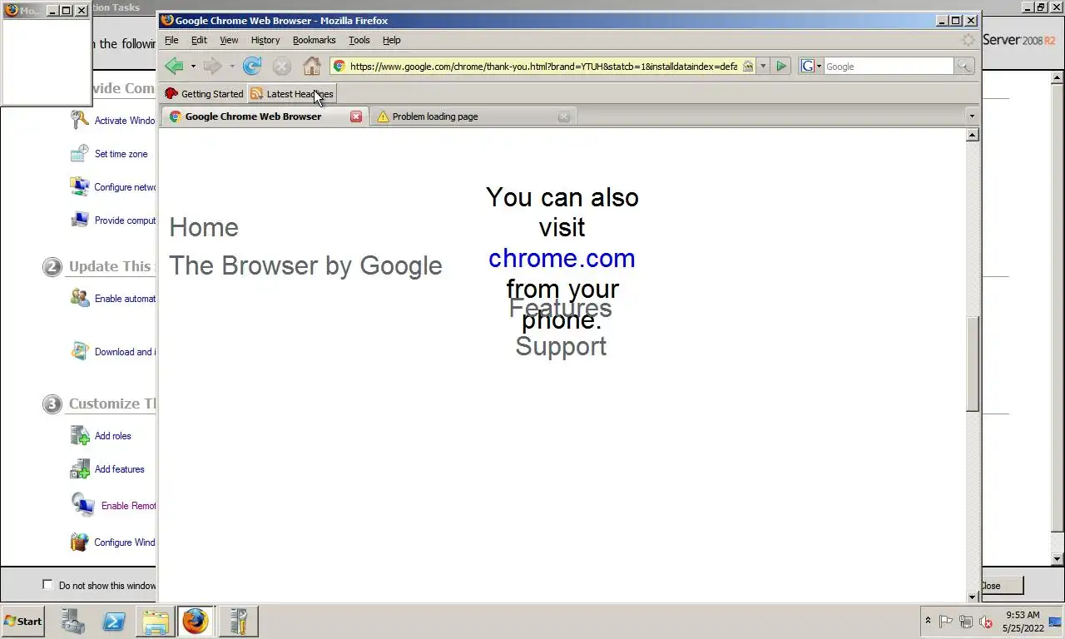1065x639 pixels.
Task: Open the search engine selector dropdown
Action: 819,66
